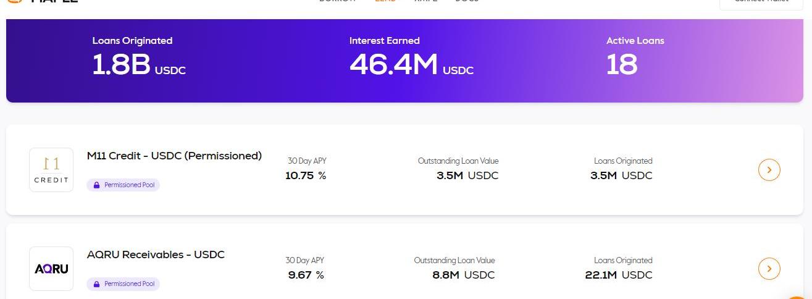Select the orange LEND navigation tab
Image resolution: width=812 pixels, height=299 pixels.
385,1
